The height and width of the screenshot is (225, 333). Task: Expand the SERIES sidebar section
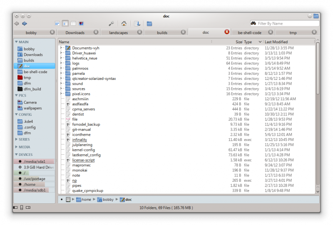pyautogui.click(x=16, y=139)
